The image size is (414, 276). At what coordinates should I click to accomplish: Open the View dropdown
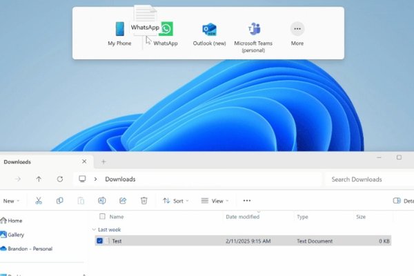coord(215,201)
